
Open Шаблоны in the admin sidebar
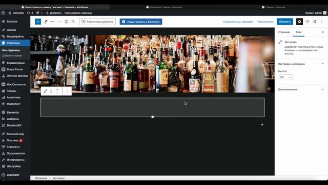[x=15, y=119]
